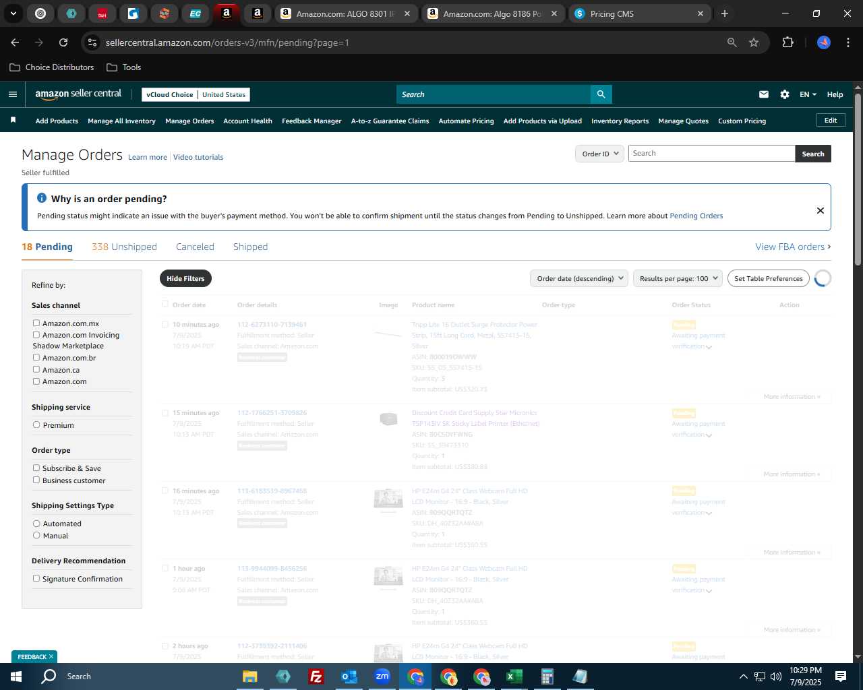This screenshot has width=863, height=690.
Task: Click the Seller Central top search field
Action: 494,94
